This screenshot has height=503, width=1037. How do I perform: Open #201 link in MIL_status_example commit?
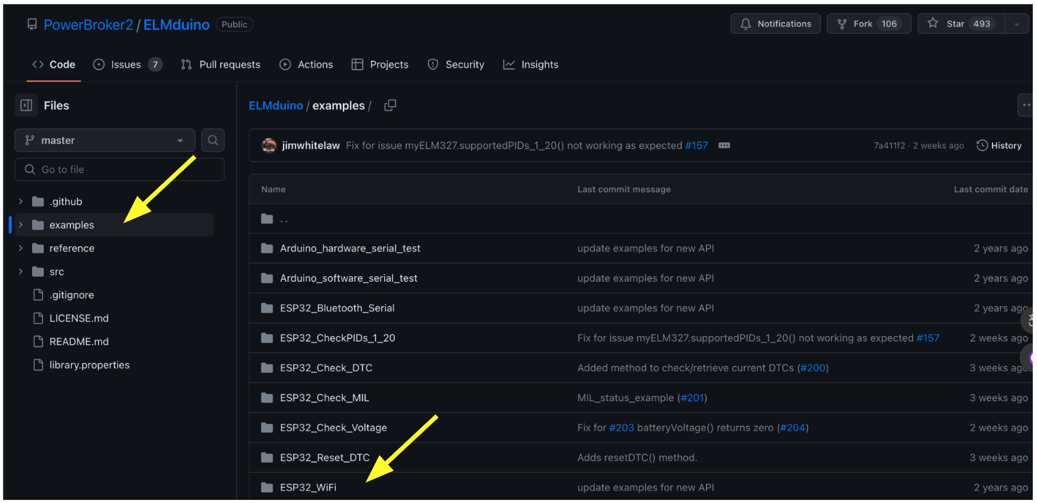point(692,398)
